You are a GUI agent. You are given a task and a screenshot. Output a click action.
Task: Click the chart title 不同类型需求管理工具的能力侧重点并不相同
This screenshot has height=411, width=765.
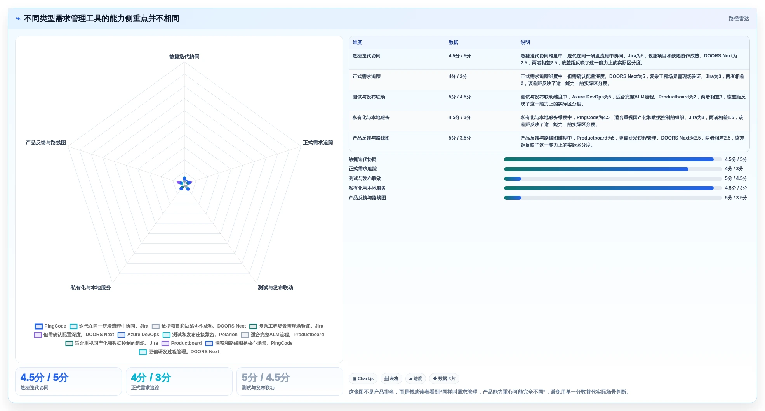pos(101,19)
